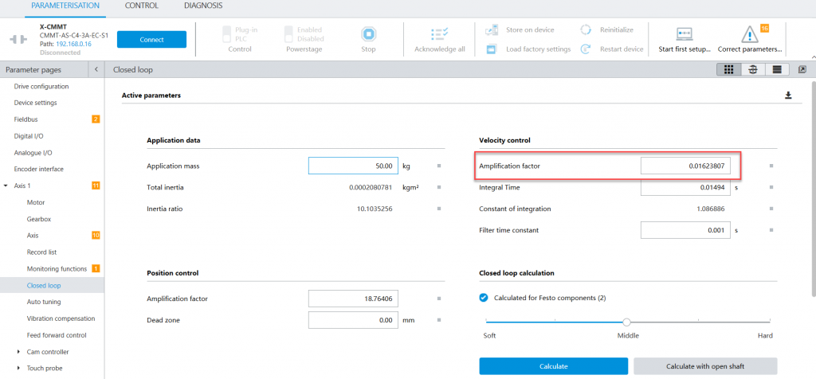The height and width of the screenshot is (379, 816).
Task: Click the Filter time constant field
Action: coord(685,230)
